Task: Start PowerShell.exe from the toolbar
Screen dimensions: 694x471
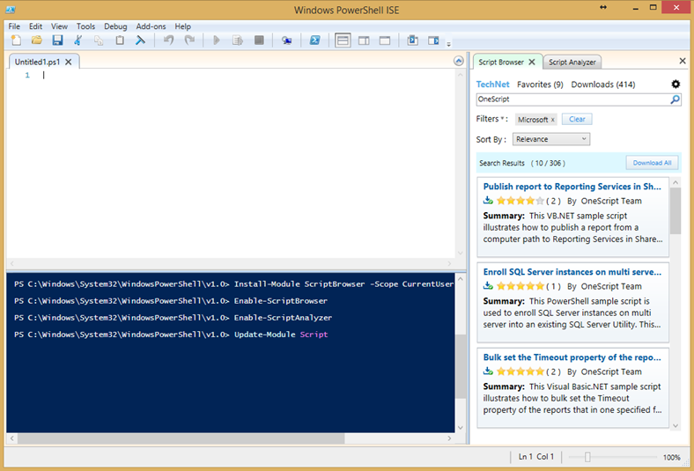Action: pyautogui.click(x=314, y=40)
